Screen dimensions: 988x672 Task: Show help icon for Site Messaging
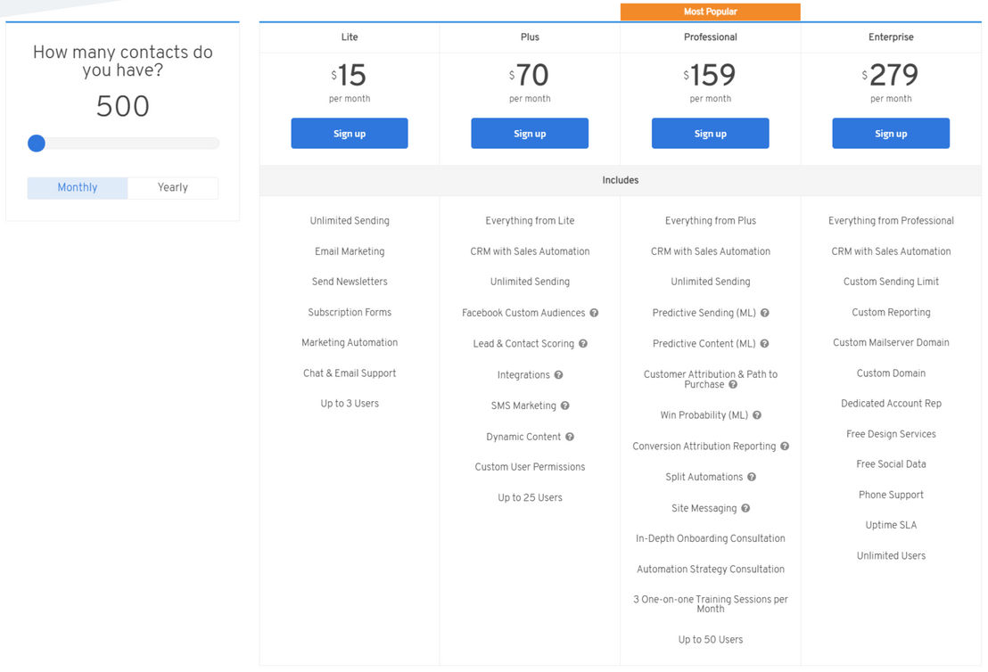(746, 508)
